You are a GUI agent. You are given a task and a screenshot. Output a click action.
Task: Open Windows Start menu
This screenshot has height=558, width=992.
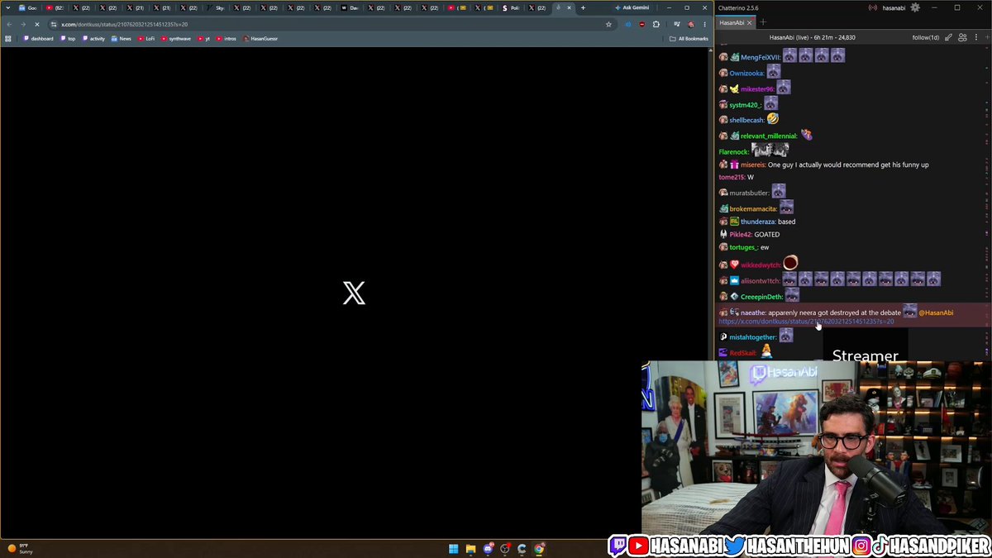[x=453, y=548]
